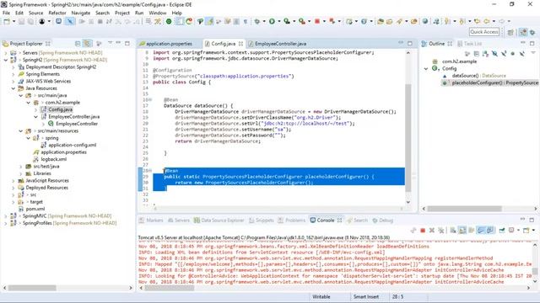The image size is (540, 303).
Task: Click the red Stop toolbar icon
Action: 317,21
